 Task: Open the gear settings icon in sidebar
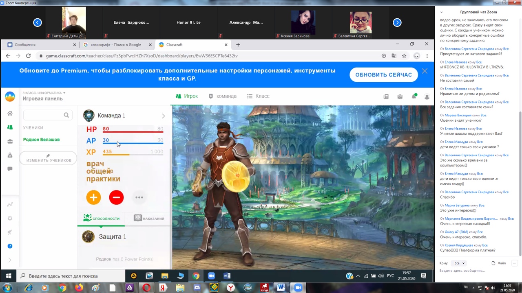(10, 218)
